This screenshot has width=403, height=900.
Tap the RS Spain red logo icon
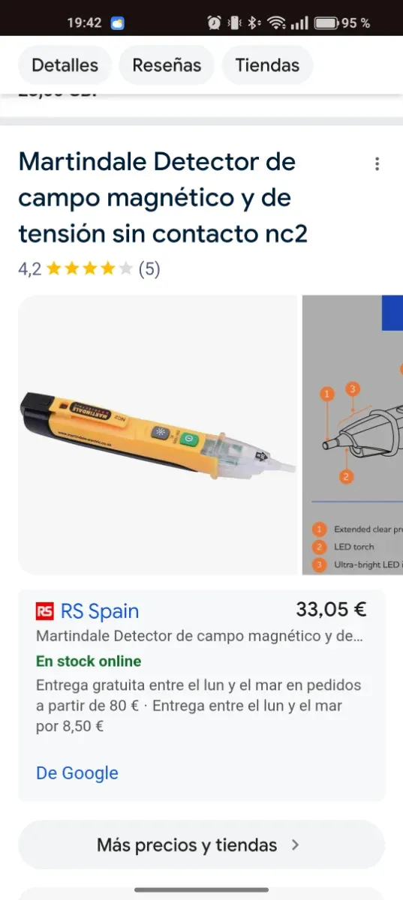click(x=45, y=611)
